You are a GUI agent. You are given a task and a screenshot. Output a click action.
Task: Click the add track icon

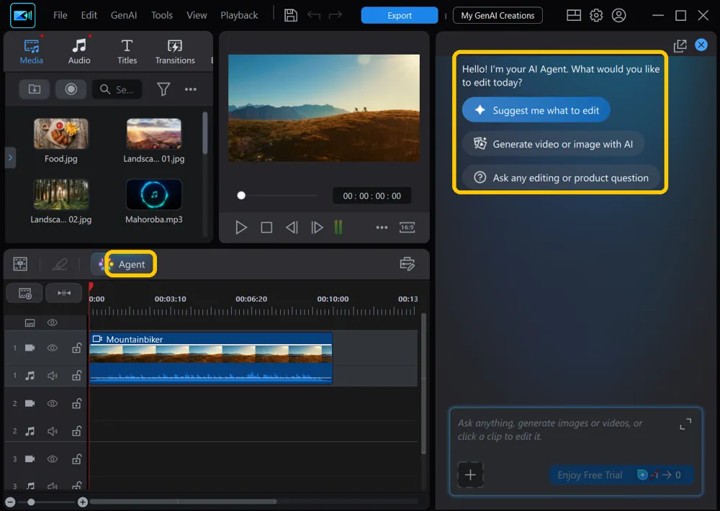pyautogui.click(x=24, y=293)
